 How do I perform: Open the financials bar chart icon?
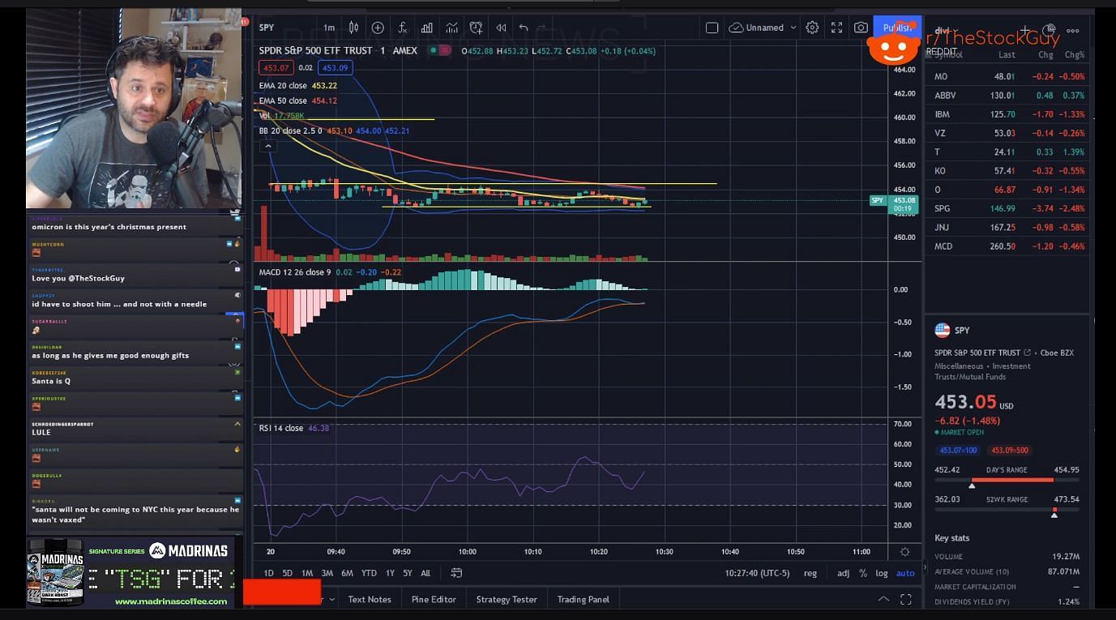pyautogui.click(x=426, y=28)
